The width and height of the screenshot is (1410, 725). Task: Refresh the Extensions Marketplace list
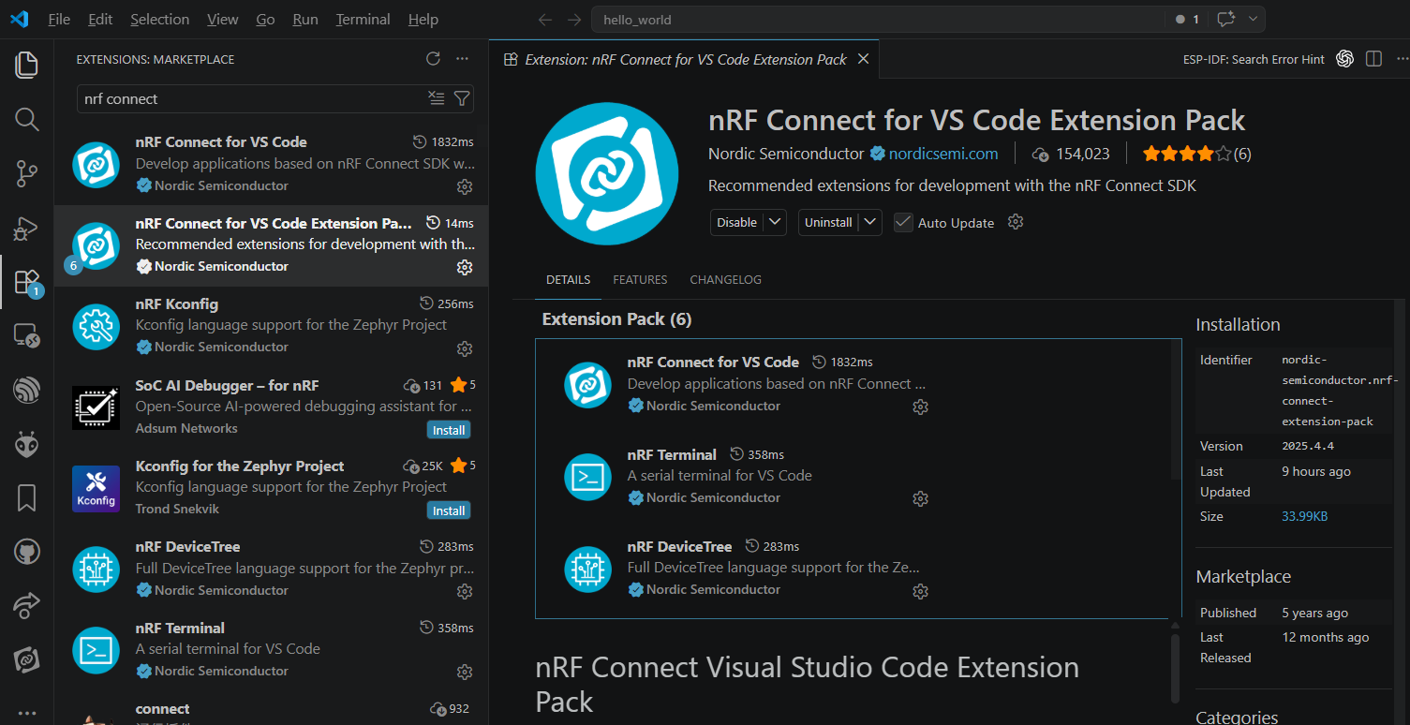(x=433, y=59)
